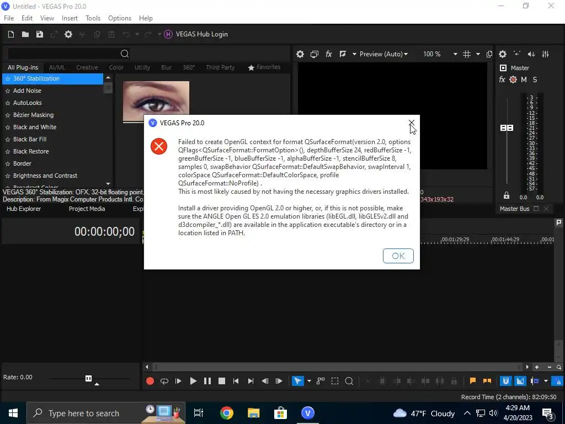Favorite the Black and White plug-in star
Screen dimensions: 565x424
(8, 128)
